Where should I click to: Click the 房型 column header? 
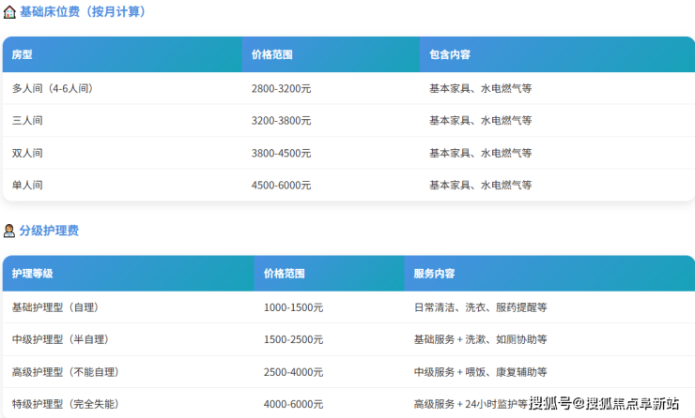point(22,55)
